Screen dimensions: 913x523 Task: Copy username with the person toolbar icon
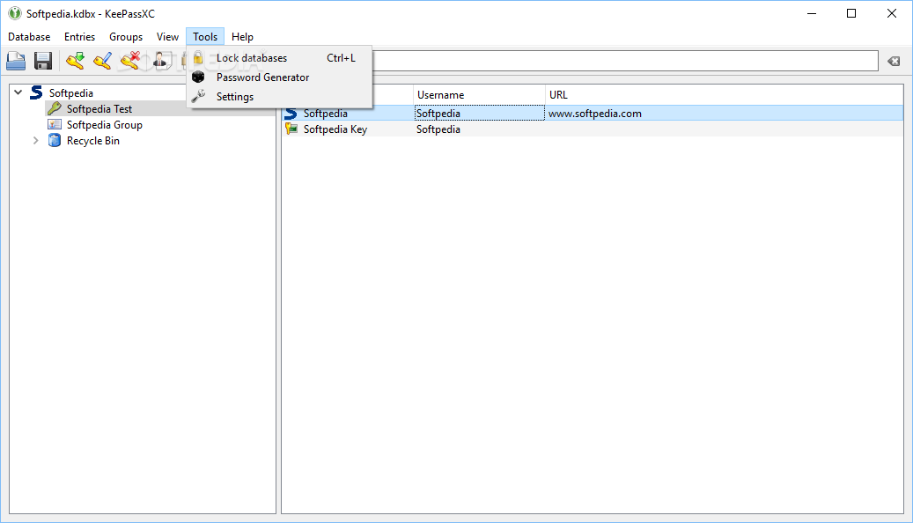point(161,61)
